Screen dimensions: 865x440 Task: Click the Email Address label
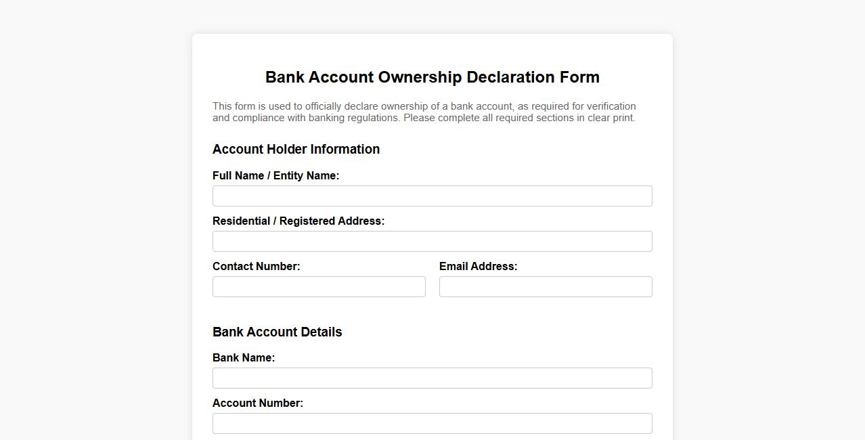(x=478, y=266)
